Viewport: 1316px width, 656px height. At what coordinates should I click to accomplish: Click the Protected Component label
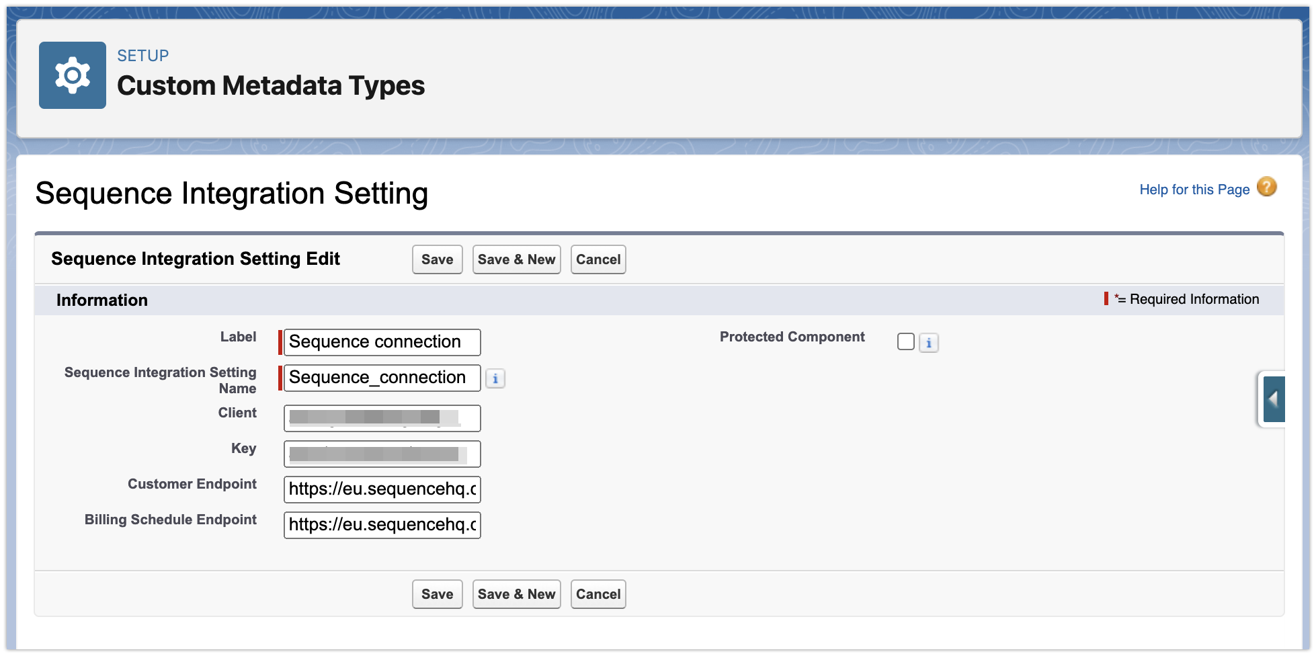792,337
